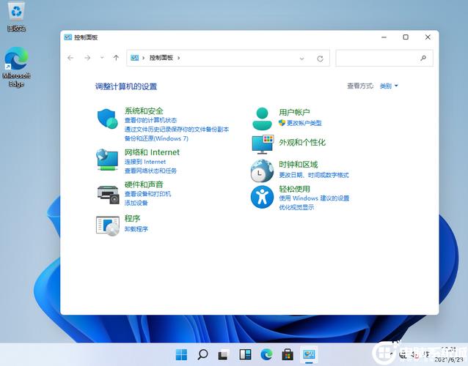The width and height of the screenshot is (468, 366).
Task: Click the 硬件和声音 printer icon
Action: tap(107, 193)
